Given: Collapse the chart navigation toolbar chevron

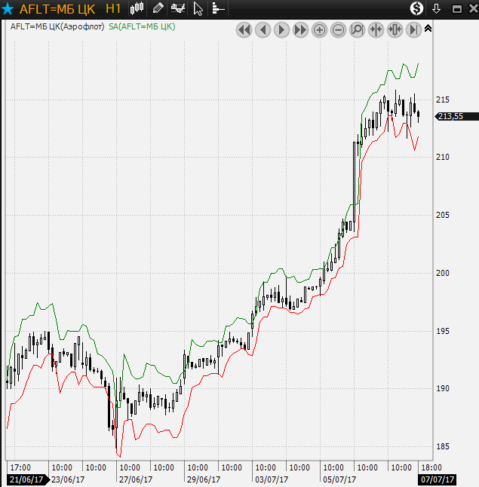Looking at the screenshot, I should pyautogui.click(x=428, y=28).
